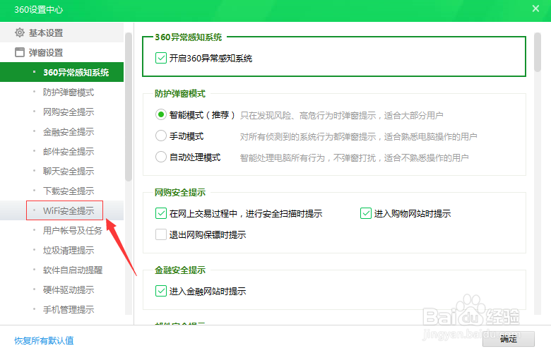This screenshot has width=551, height=353.
Task: Select 智能模式（推荐） radio button
Action: (x=161, y=114)
